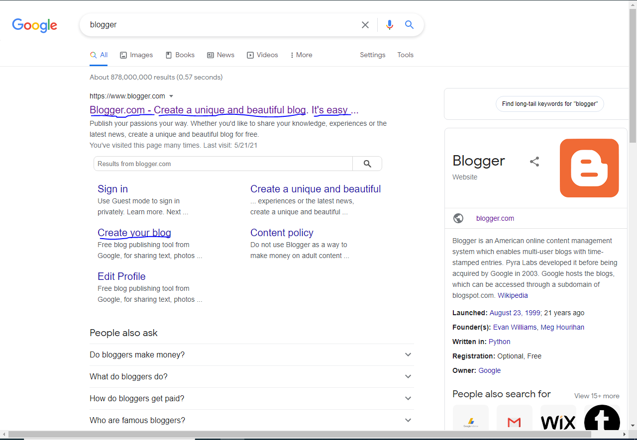The image size is (637, 440).
Task: Expand 'Do bloggers make money?'
Action: 252,355
